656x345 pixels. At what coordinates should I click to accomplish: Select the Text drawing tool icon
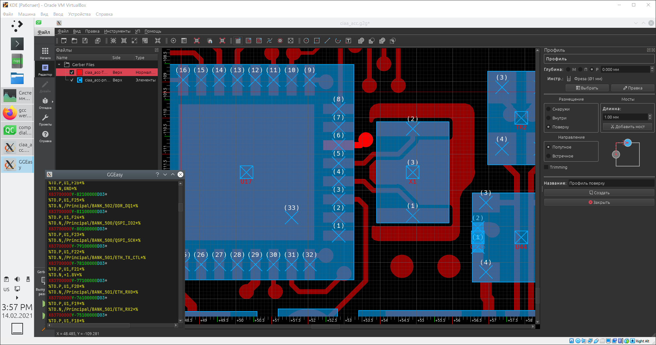click(348, 41)
